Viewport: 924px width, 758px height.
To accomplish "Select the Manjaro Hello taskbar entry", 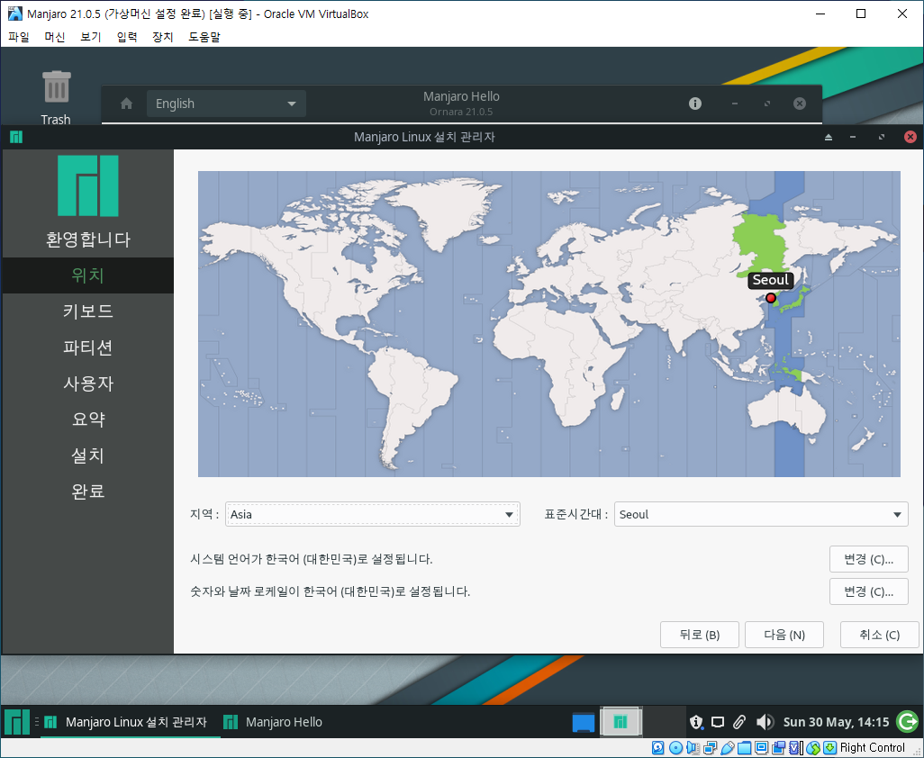I will click(274, 721).
